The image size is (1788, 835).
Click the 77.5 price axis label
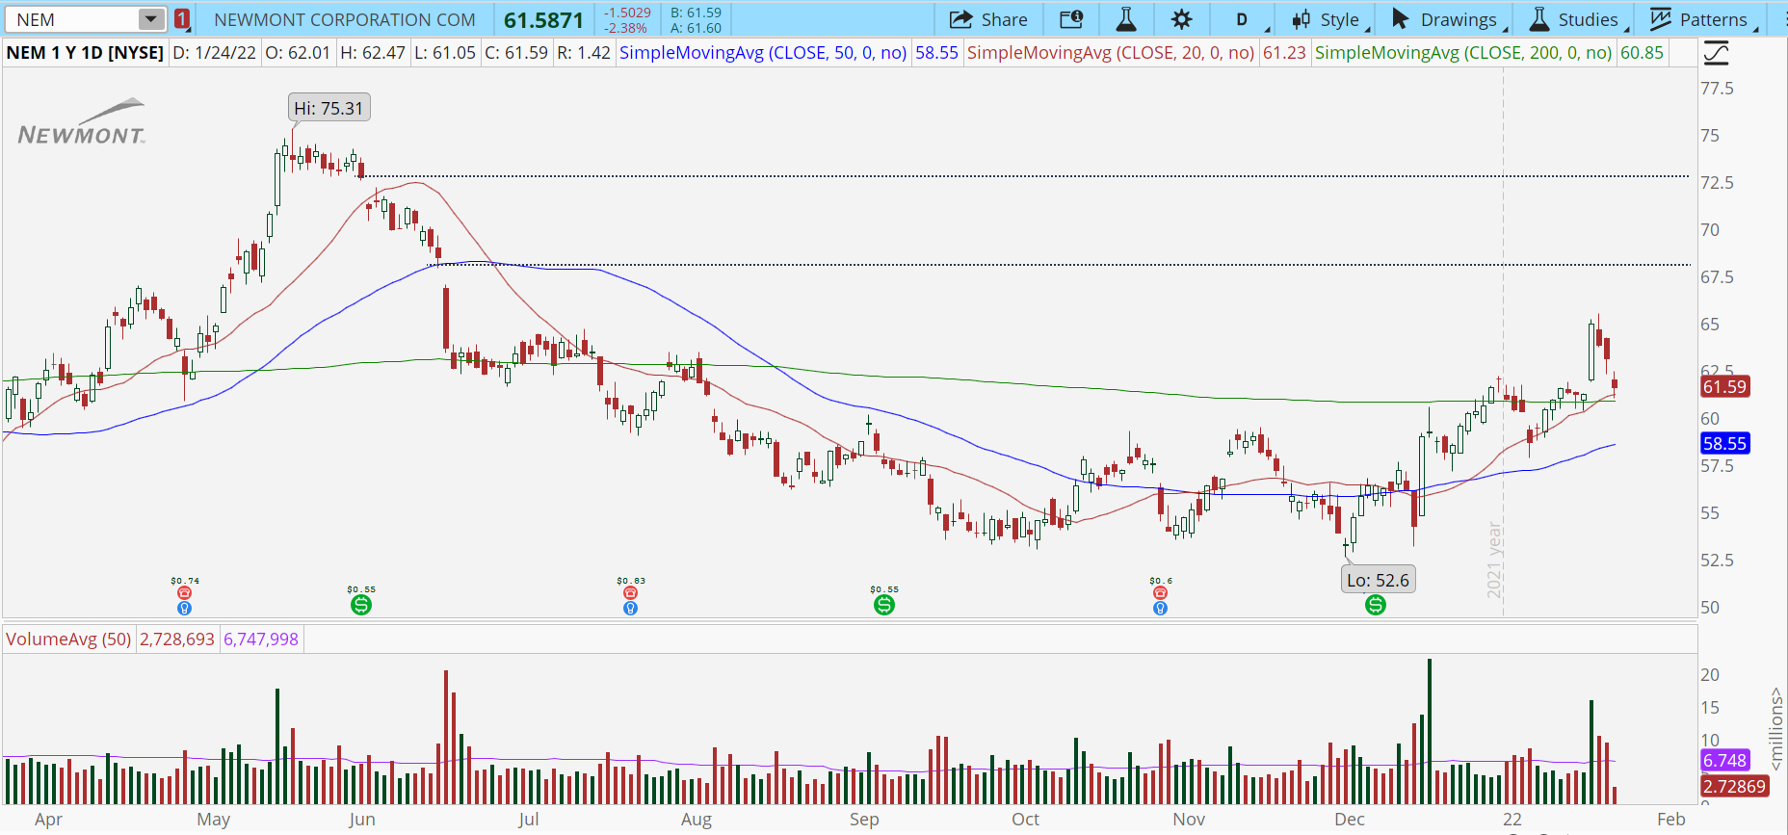coord(1717,89)
